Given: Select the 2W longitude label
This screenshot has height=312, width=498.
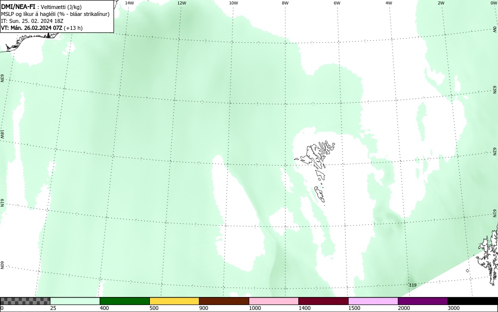Looking at the screenshot, I should click(441, 3).
